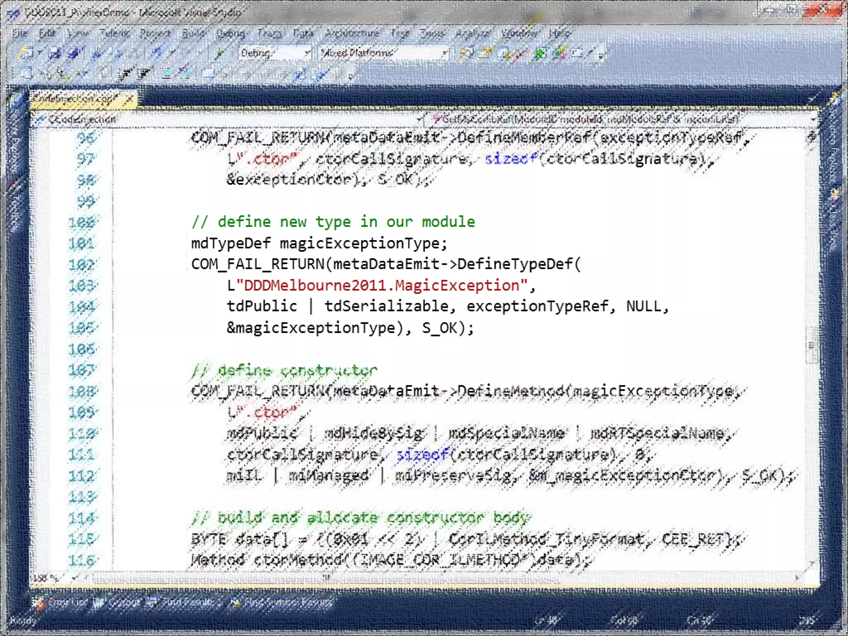Open the Mixed Platforms dropdown

[444, 53]
